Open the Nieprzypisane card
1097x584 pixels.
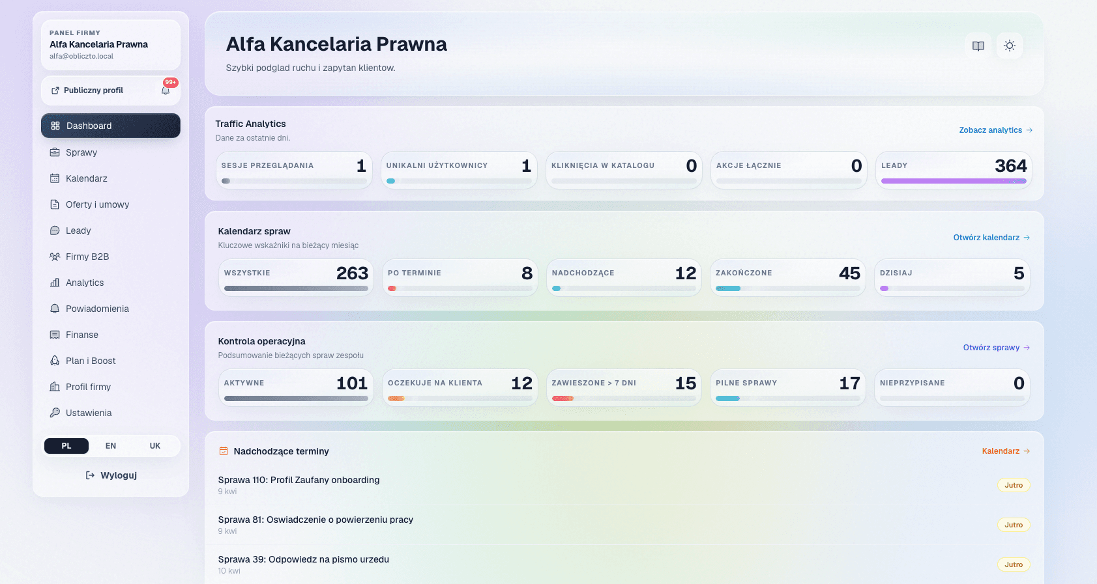[x=952, y=388]
